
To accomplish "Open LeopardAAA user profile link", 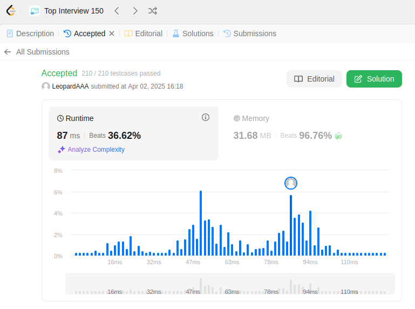I will coord(70,86).
